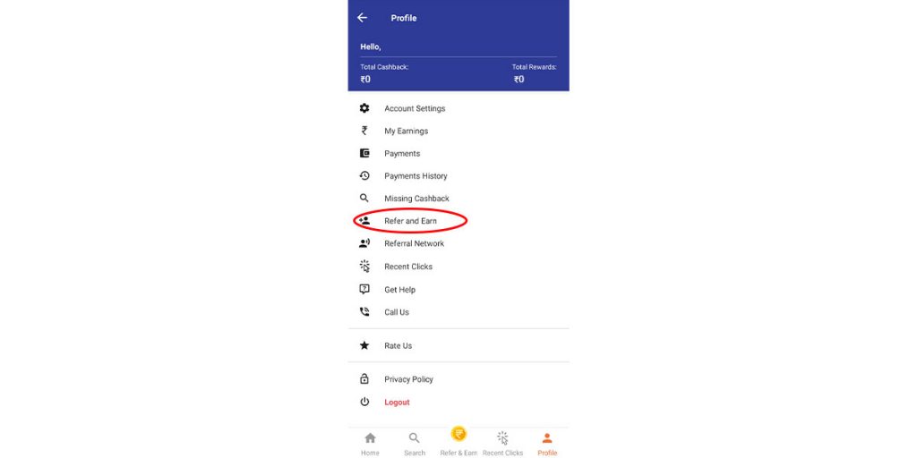Go to the Refer & Earn bottom tab
This screenshot has width=917, height=458.
(x=458, y=441)
